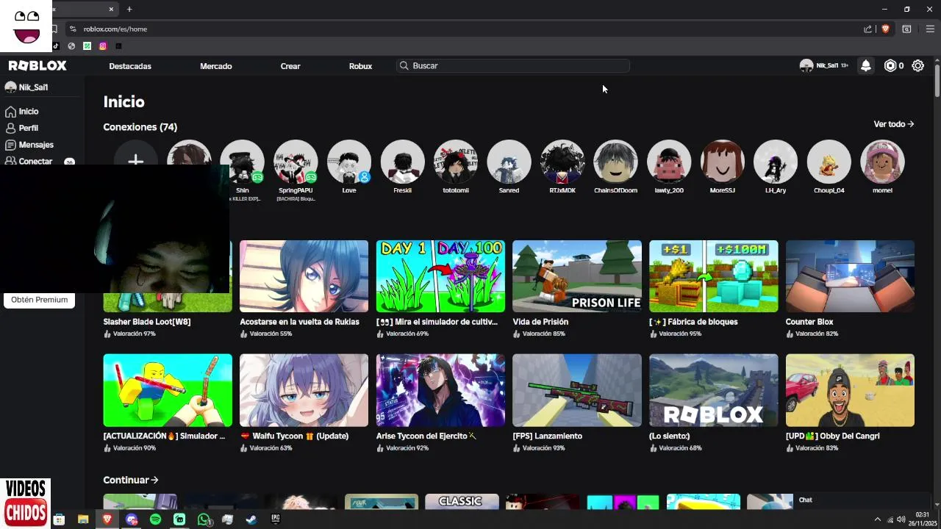Open the Day 1 Day 100 simulator thumbnail
Screen dimensions: 941x529
(x=440, y=276)
